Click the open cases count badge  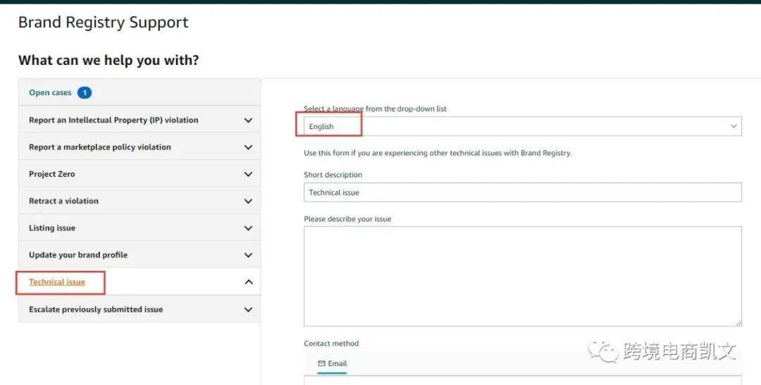click(85, 92)
